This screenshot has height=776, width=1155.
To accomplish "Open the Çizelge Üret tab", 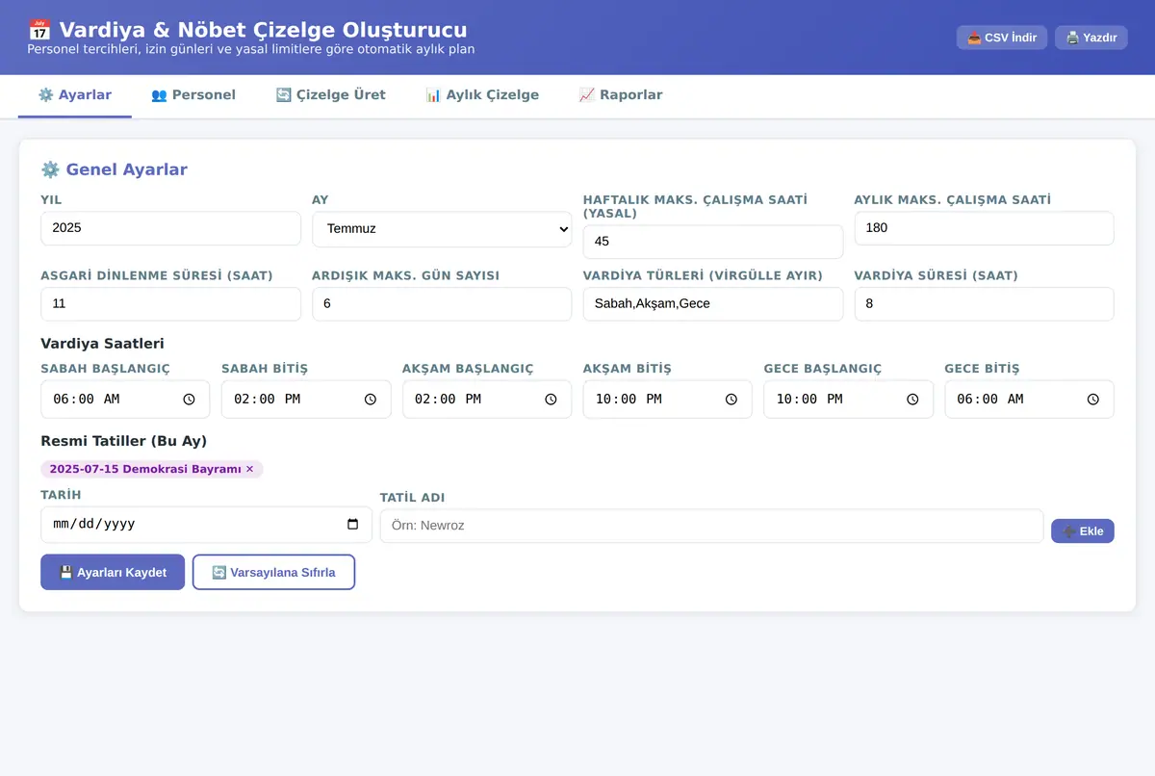I will point(330,95).
